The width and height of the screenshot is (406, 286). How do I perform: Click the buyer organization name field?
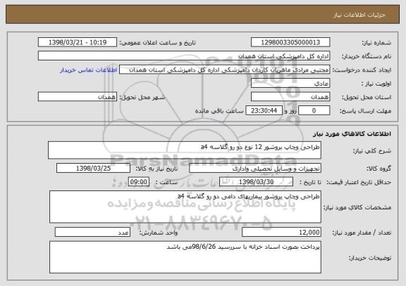184,56
